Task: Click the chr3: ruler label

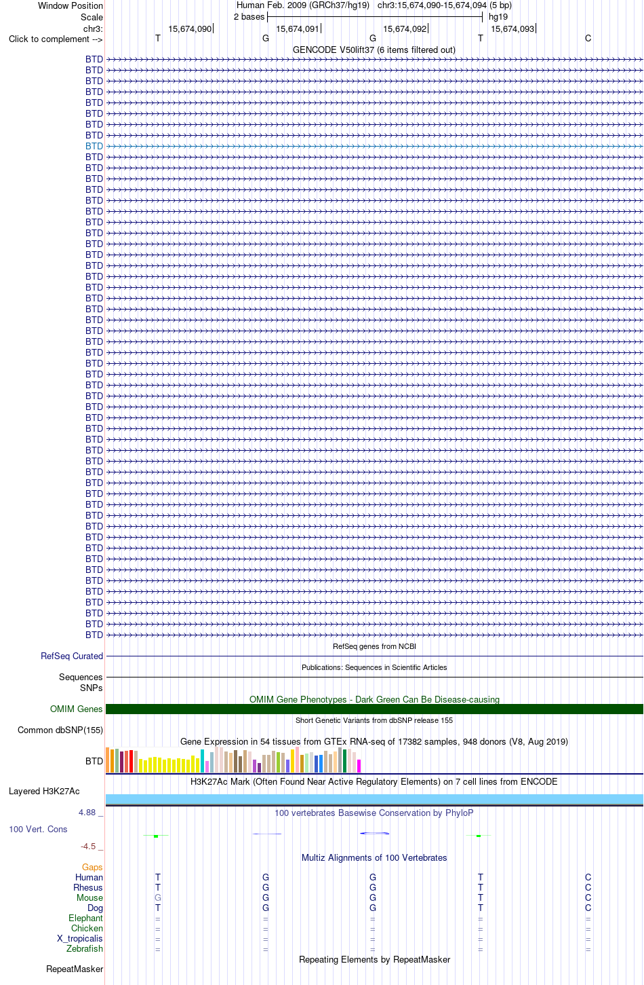Action: click(93, 29)
